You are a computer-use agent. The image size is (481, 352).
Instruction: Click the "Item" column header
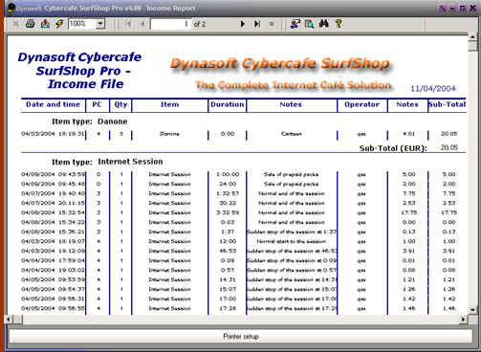169,104
